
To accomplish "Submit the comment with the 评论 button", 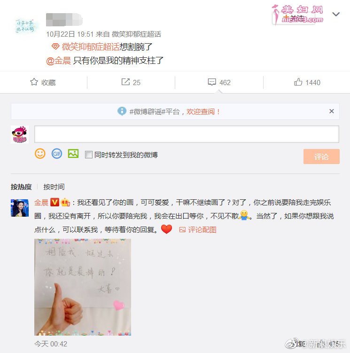I will coord(321,157).
